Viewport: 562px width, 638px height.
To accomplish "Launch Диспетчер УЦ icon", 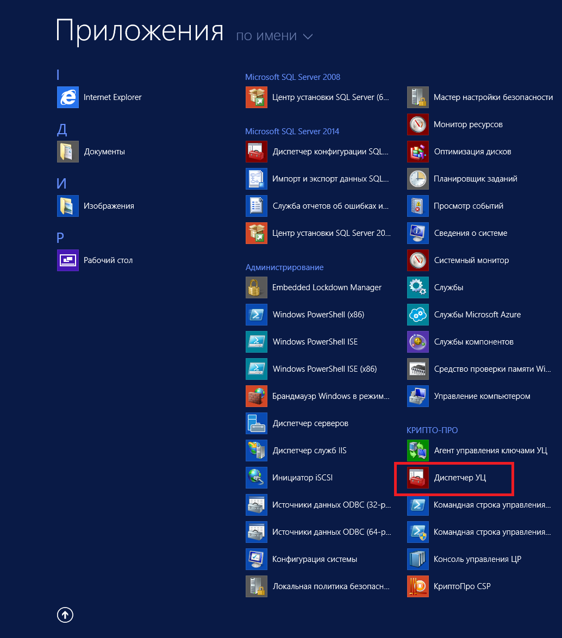I will click(x=418, y=478).
